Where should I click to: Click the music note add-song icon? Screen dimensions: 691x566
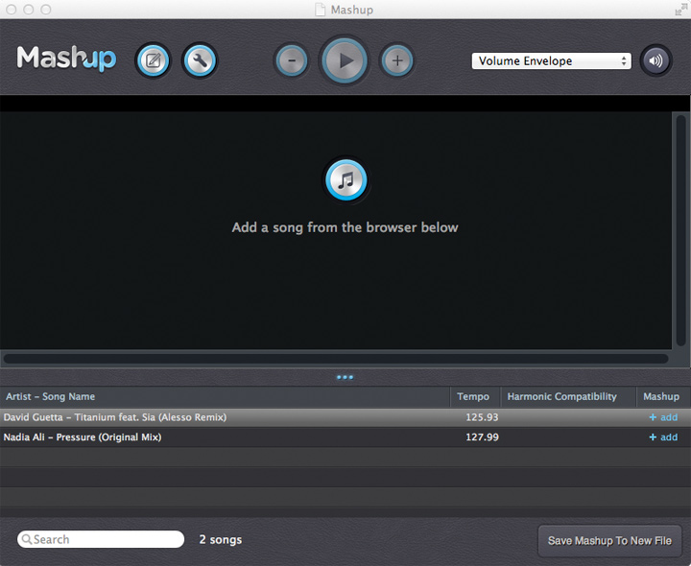[345, 179]
